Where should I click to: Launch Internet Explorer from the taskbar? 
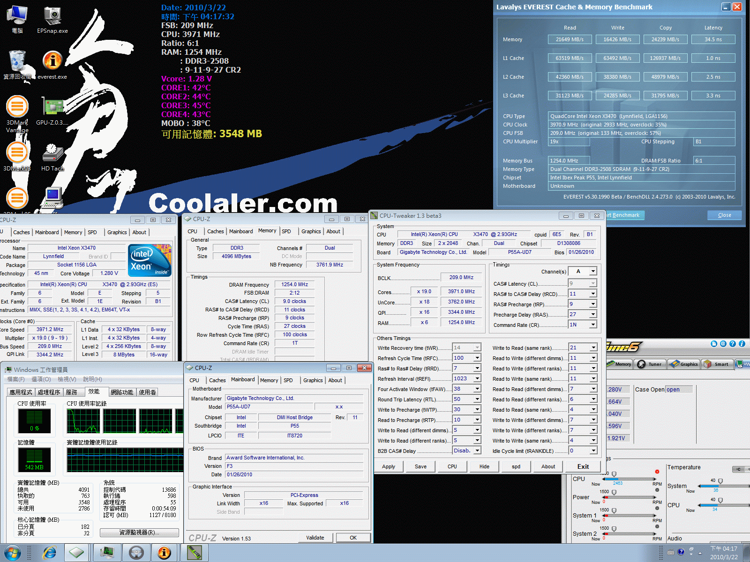(x=49, y=553)
